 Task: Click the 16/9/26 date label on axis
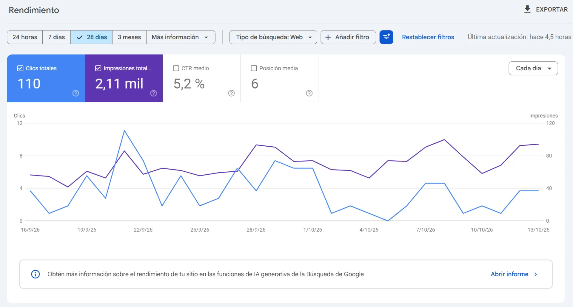(x=30, y=230)
